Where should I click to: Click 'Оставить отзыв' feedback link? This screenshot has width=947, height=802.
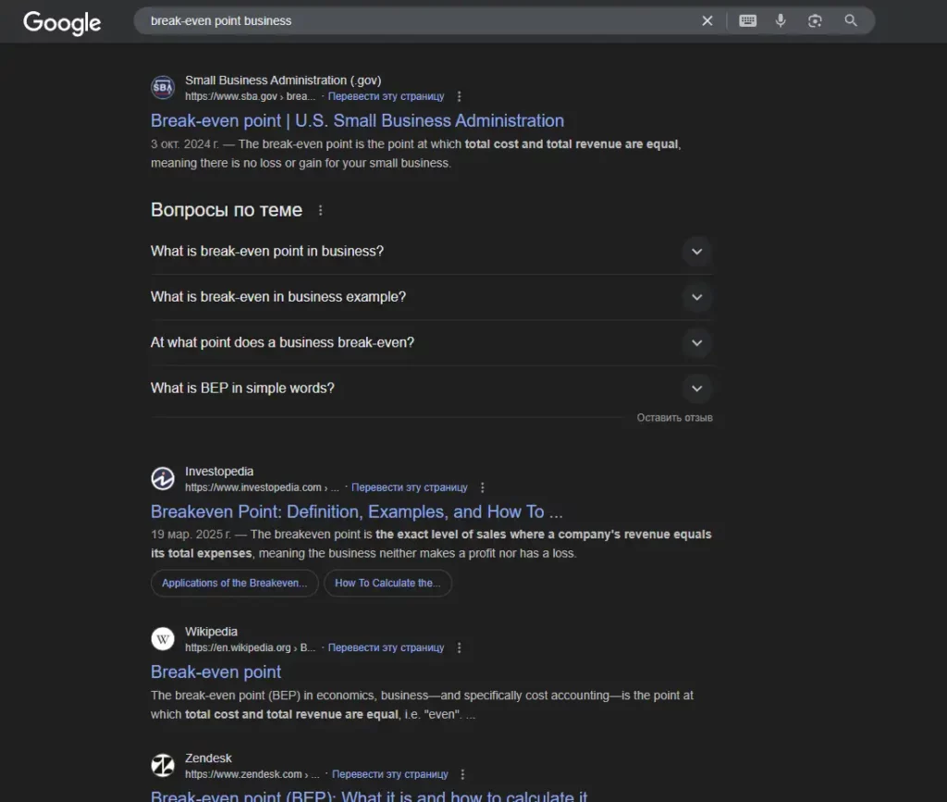(674, 418)
